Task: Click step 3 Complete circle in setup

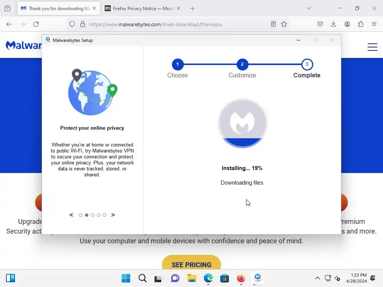Action: [x=307, y=64]
